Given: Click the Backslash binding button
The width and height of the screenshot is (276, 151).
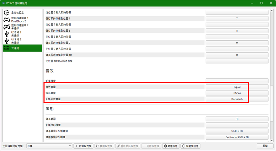Looking at the screenshot, I should click(x=237, y=99).
